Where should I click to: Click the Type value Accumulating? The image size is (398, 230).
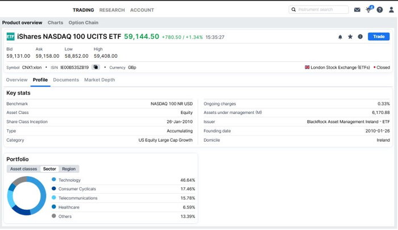tap(180, 131)
